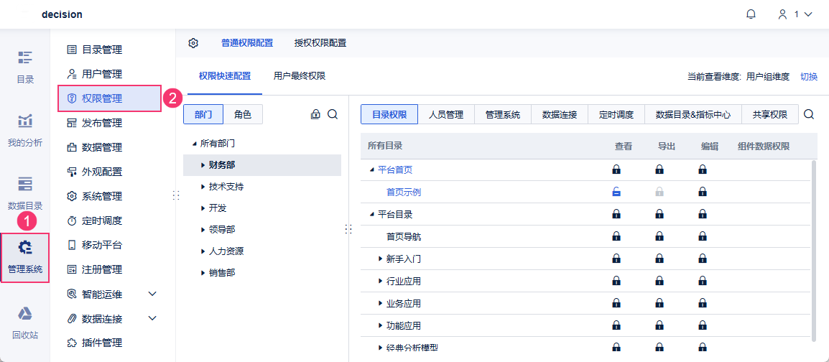Expand the 技术支持 department node
The height and width of the screenshot is (362, 829).
click(x=203, y=187)
